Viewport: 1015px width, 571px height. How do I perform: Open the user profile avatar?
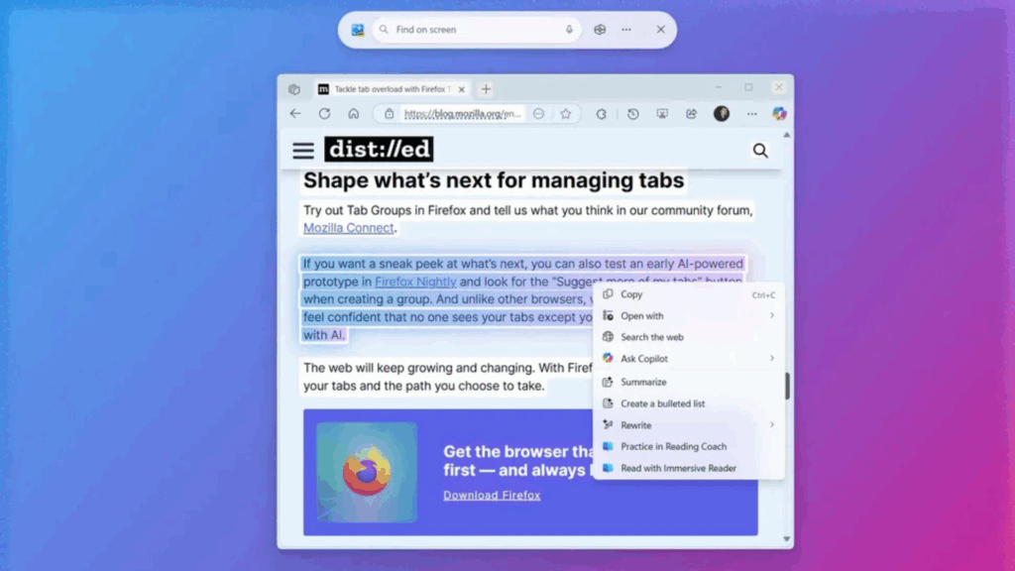722,114
